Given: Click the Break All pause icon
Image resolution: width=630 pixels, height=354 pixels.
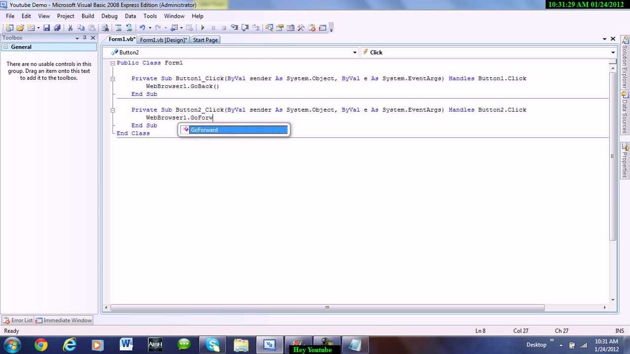Looking at the screenshot, I should tap(213, 28).
